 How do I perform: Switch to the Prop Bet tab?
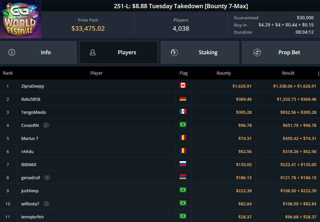(x=281, y=52)
